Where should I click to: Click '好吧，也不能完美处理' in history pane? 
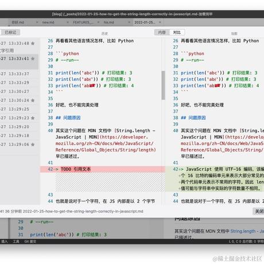click(x=77, y=105)
